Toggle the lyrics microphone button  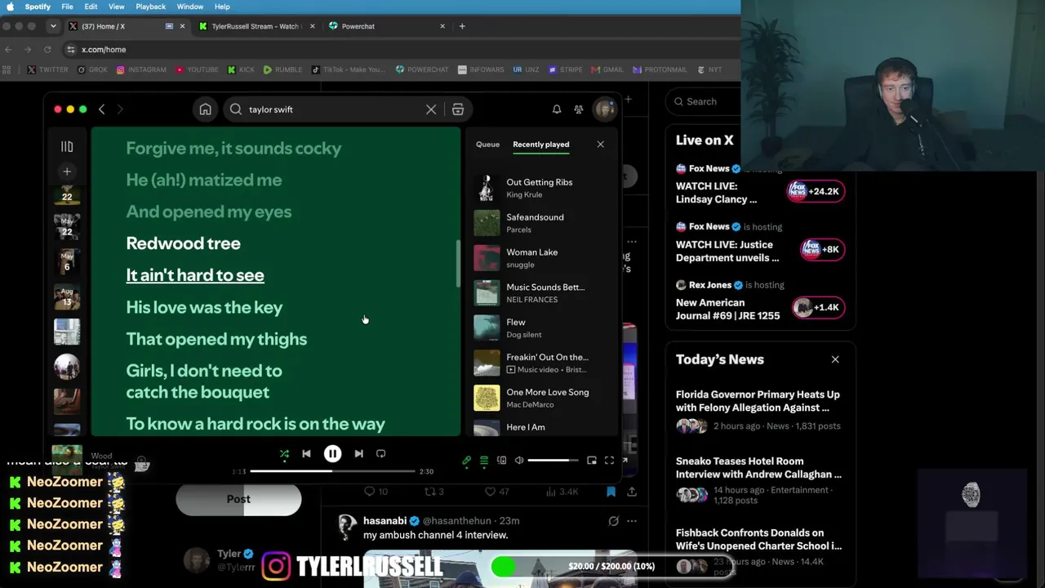[x=467, y=461]
